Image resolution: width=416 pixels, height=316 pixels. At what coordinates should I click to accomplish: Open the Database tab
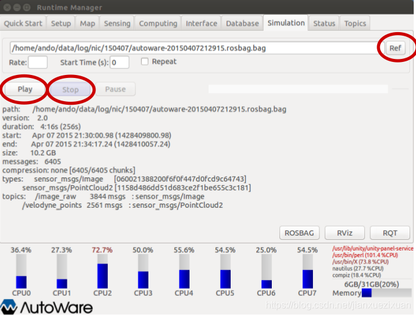242,23
